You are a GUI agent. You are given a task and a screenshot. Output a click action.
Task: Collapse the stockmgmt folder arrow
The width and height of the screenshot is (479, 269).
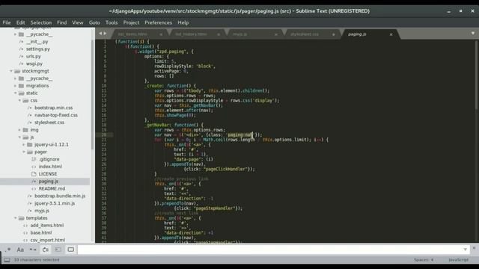click(x=11, y=71)
